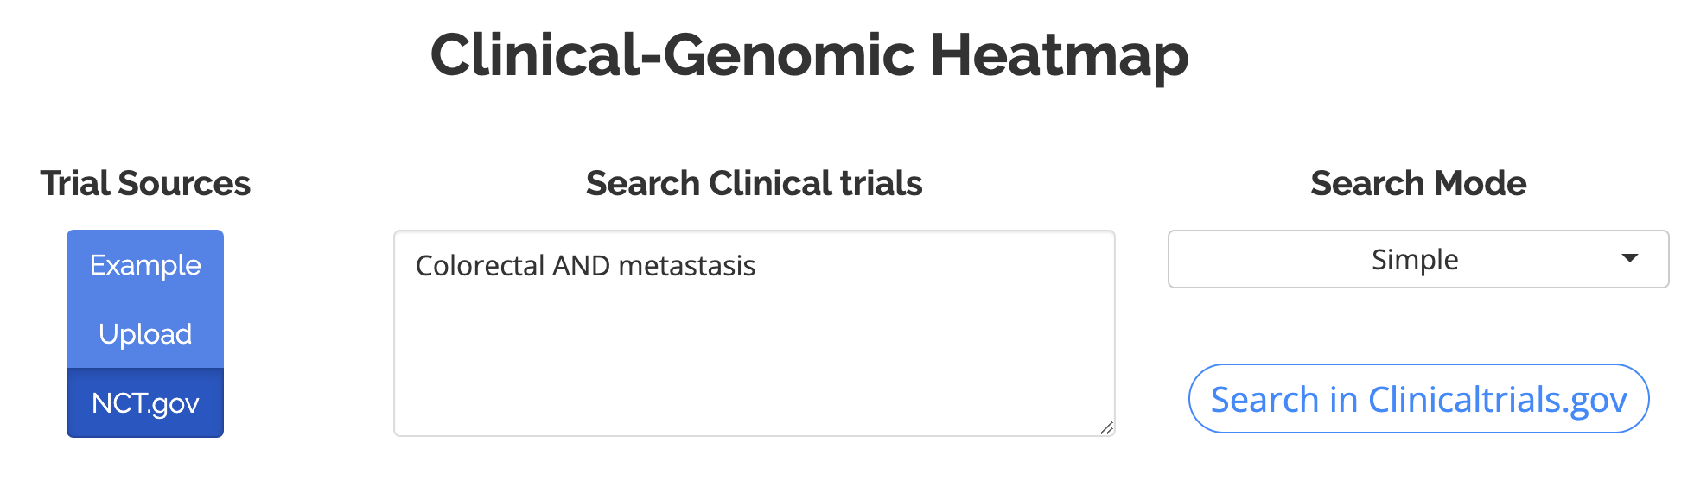The width and height of the screenshot is (1694, 487).
Task: Click the word "Clinical-Genomic" in the title
Action: tap(672, 55)
